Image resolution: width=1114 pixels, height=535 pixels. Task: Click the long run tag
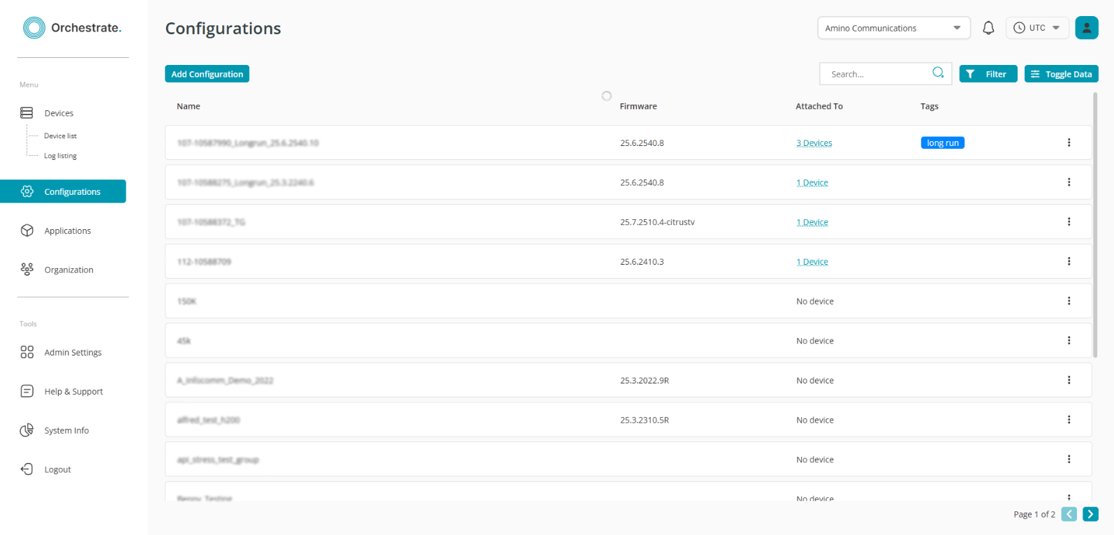point(942,143)
